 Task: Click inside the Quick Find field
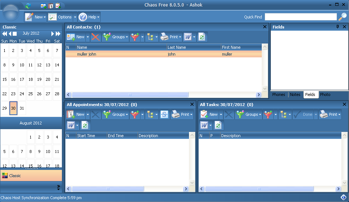tap(301, 17)
